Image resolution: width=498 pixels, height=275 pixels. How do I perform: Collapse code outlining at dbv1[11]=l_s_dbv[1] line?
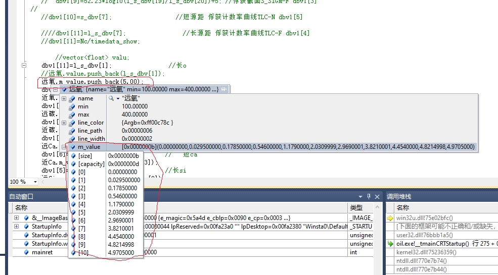pyautogui.click(x=23, y=65)
